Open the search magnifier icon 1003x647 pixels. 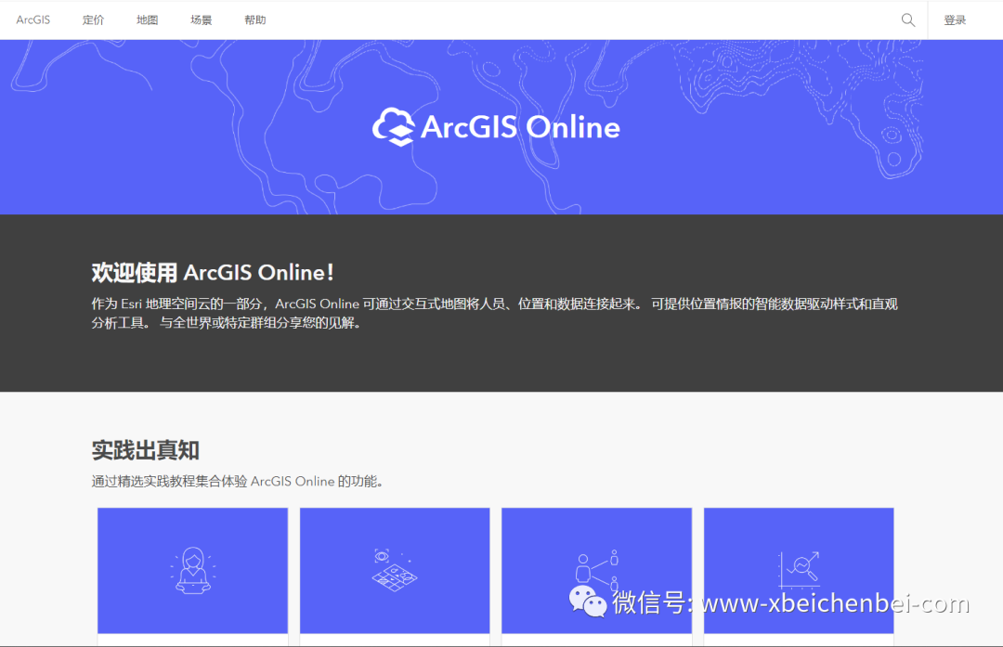907,19
